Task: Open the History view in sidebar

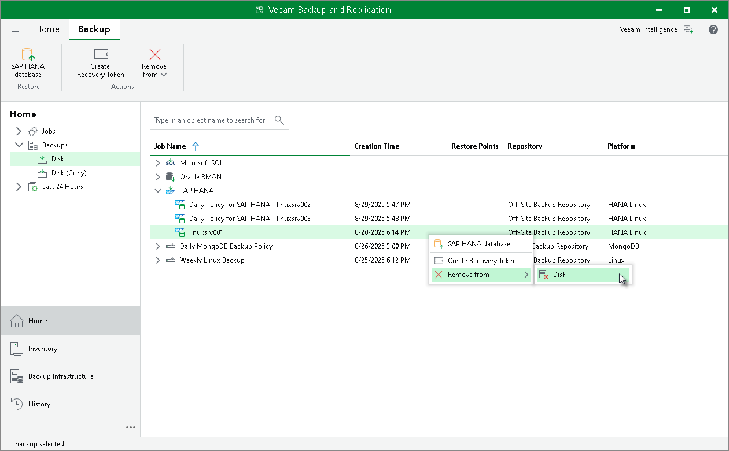Action: [x=39, y=404]
